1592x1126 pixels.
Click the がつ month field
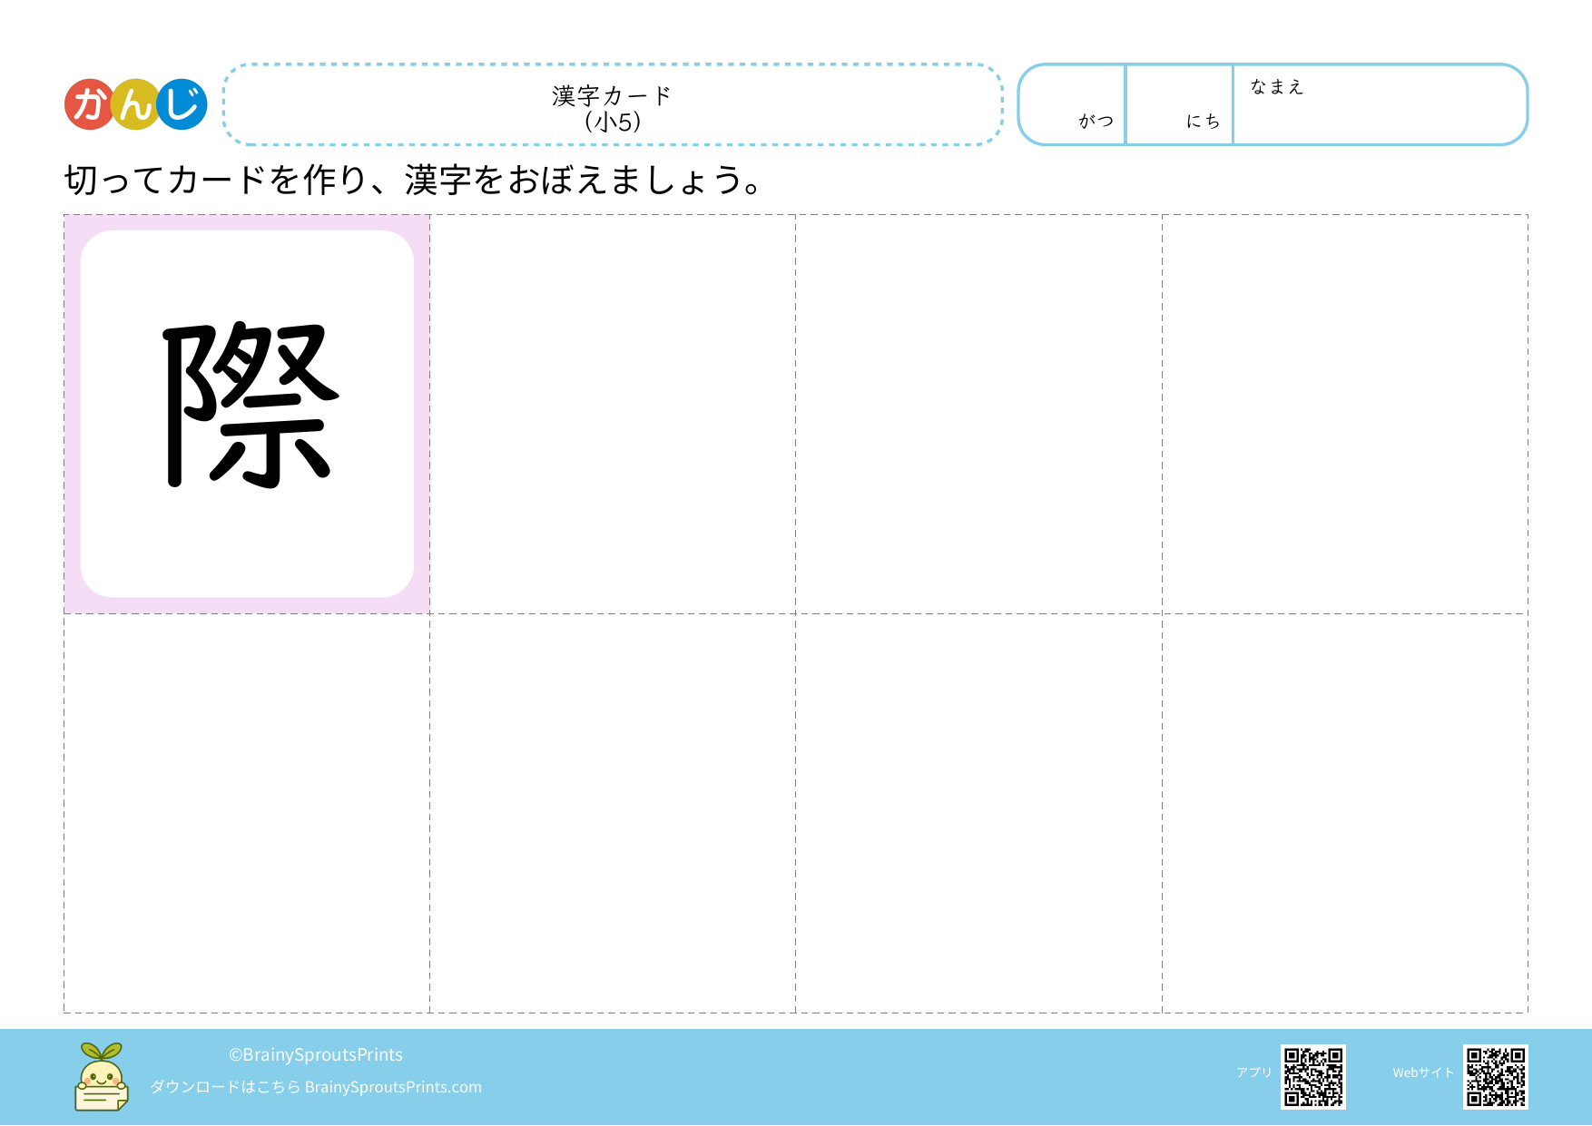pos(1073,104)
